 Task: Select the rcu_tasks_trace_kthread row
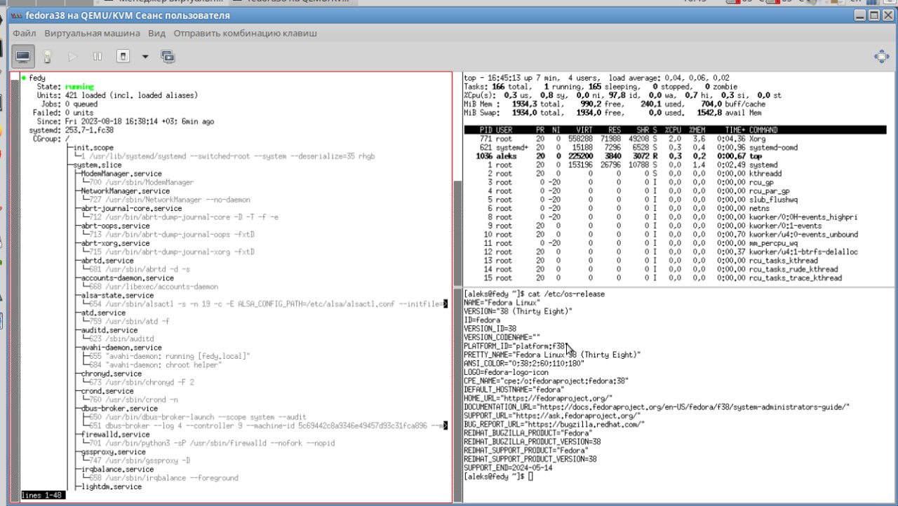pos(675,278)
